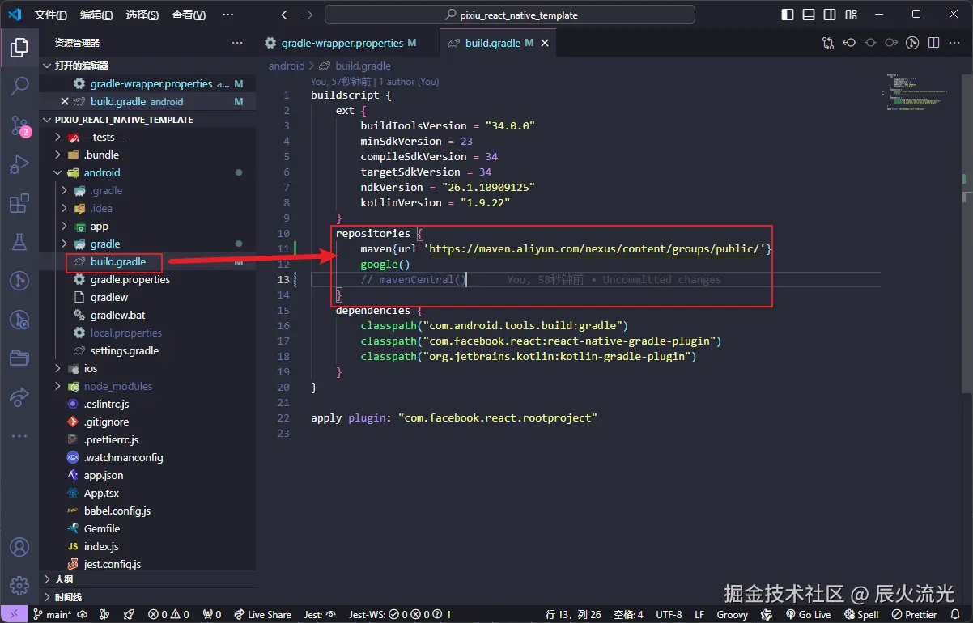Click the pixiu_react_native_template search box
This screenshot has height=623, width=973.
pyautogui.click(x=510, y=15)
